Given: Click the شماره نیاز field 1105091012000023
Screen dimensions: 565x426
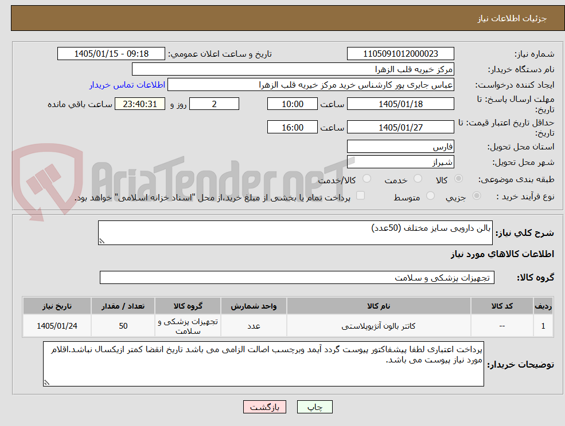Looking at the screenshot, I should [400, 54].
